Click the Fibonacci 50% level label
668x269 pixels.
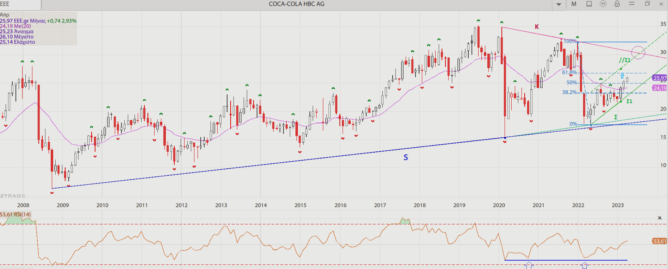pyautogui.click(x=572, y=83)
